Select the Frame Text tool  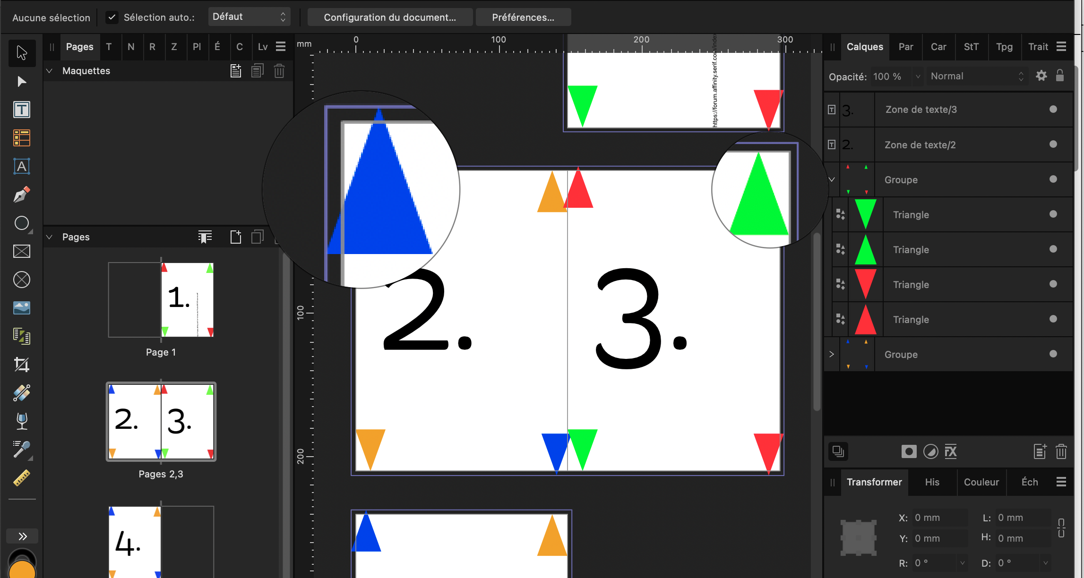click(x=22, y=110)
